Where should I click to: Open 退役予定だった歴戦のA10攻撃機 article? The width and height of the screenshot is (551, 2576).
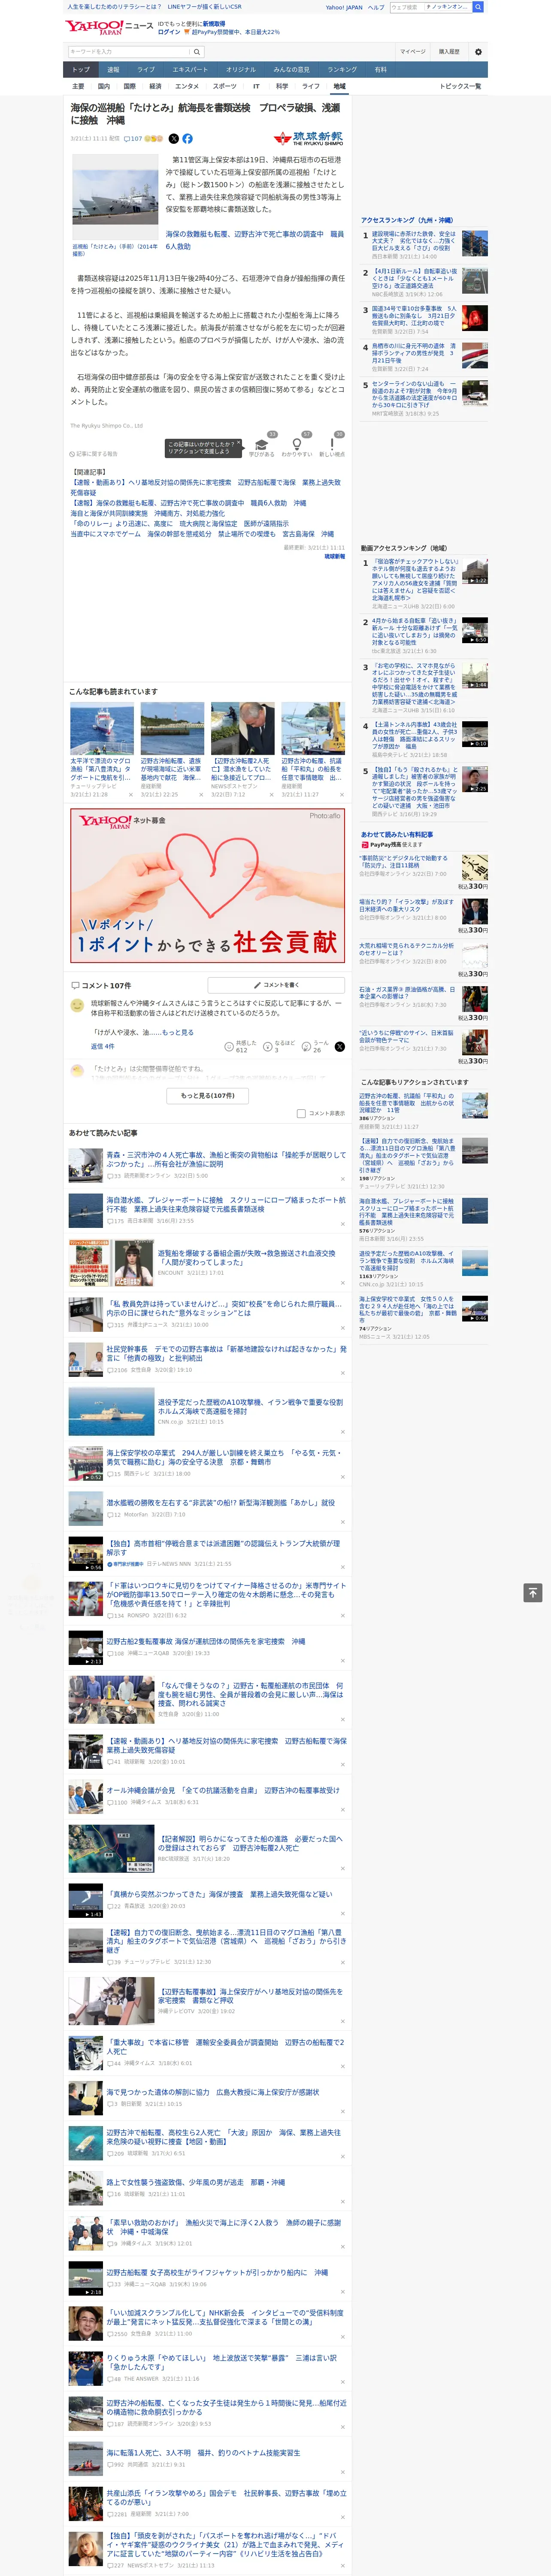click(x=250, y=1407)
